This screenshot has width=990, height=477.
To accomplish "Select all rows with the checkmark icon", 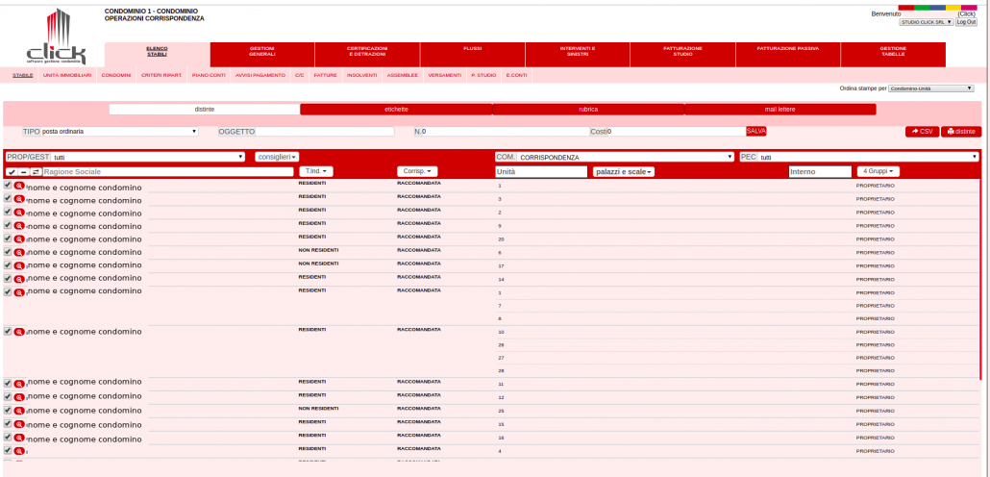I will pyautogui.click(x=12, y=172).
